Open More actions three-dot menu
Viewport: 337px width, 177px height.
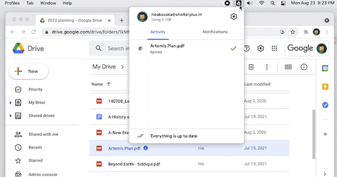[267, 67]
